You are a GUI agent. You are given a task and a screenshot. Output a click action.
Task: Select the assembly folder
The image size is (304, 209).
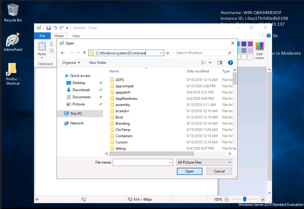pos(123,105)
